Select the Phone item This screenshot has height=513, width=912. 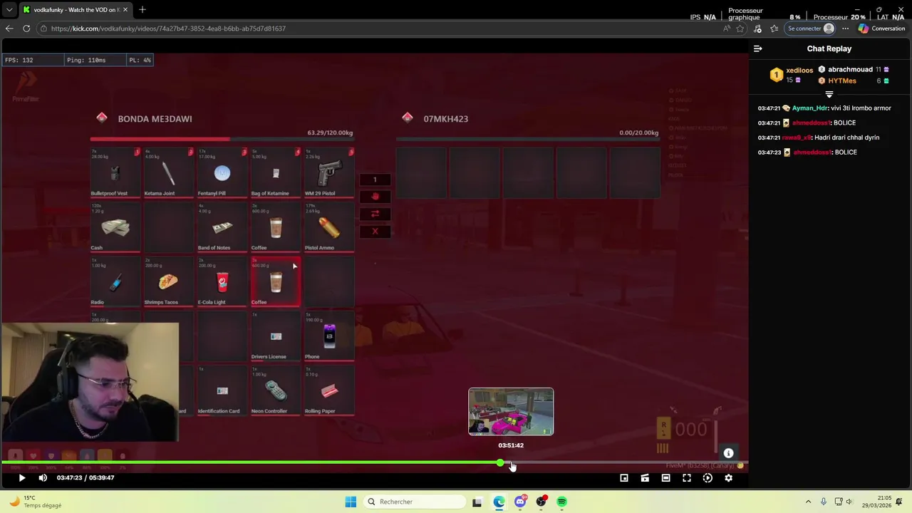329,336
